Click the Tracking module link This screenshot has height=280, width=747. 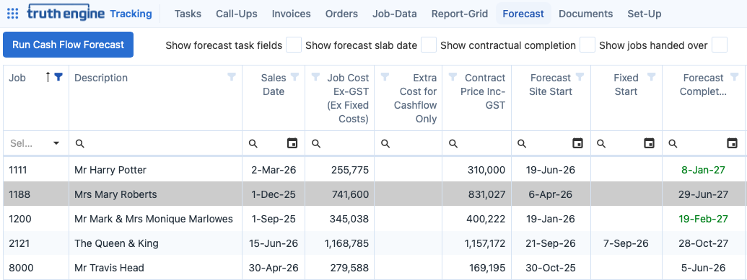(131, 14)
